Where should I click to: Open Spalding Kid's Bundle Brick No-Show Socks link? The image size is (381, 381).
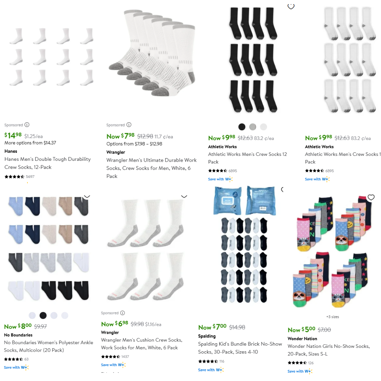[x=240, y=348]
